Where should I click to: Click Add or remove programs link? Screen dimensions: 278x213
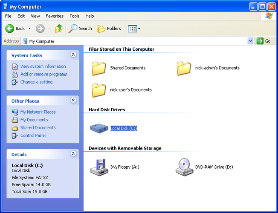(x=43, y=74)
